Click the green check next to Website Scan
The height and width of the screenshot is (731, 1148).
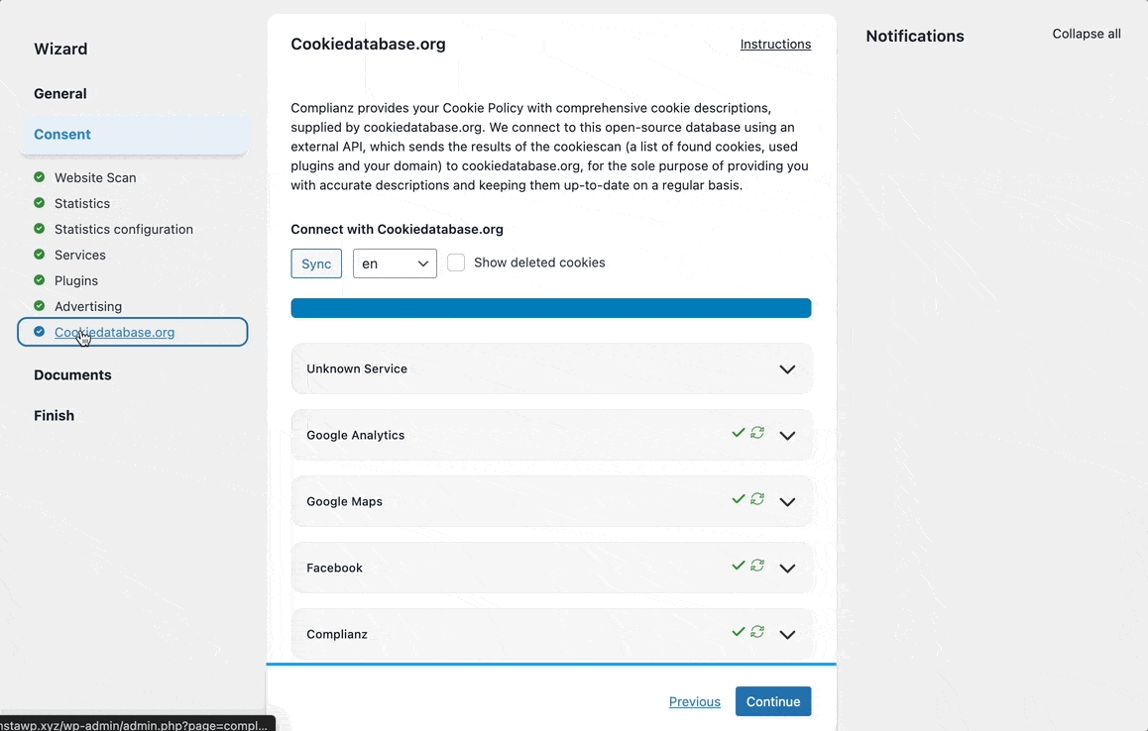[40, 176]
